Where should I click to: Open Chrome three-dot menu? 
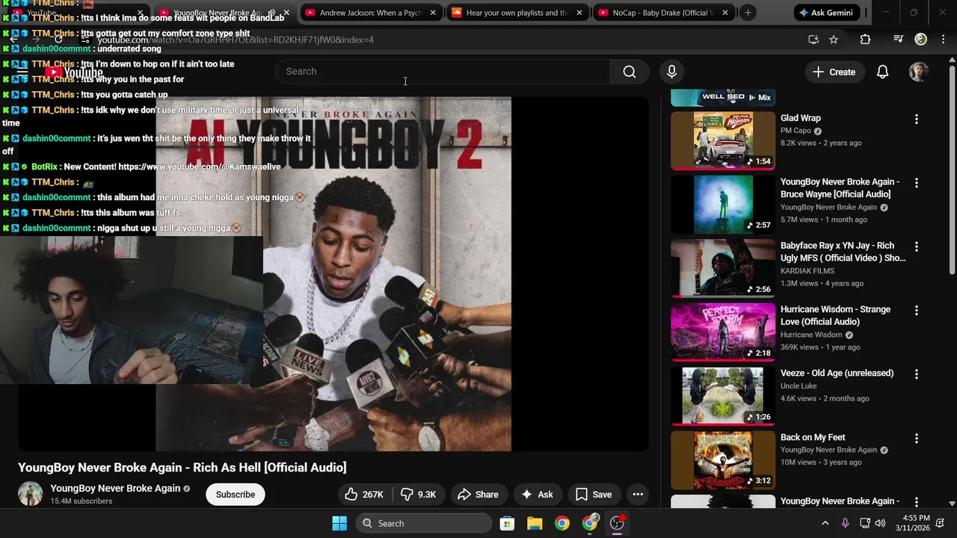tap(942, 40)
